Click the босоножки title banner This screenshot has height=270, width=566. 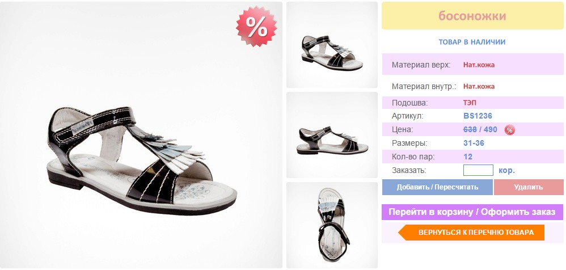(x=472, y=16)
